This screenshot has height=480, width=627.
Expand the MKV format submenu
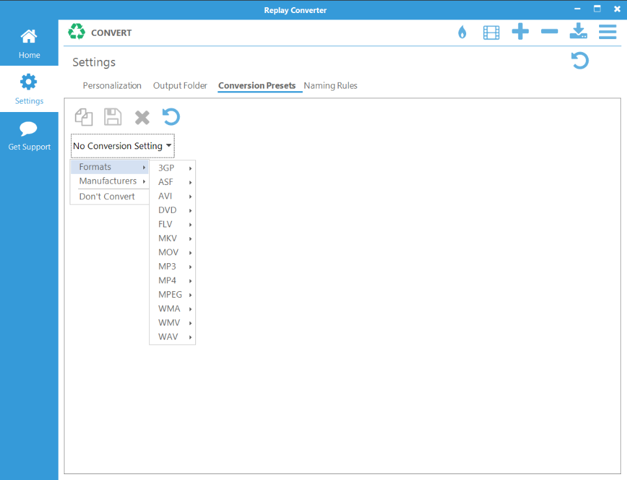click(x=173, y=238)
